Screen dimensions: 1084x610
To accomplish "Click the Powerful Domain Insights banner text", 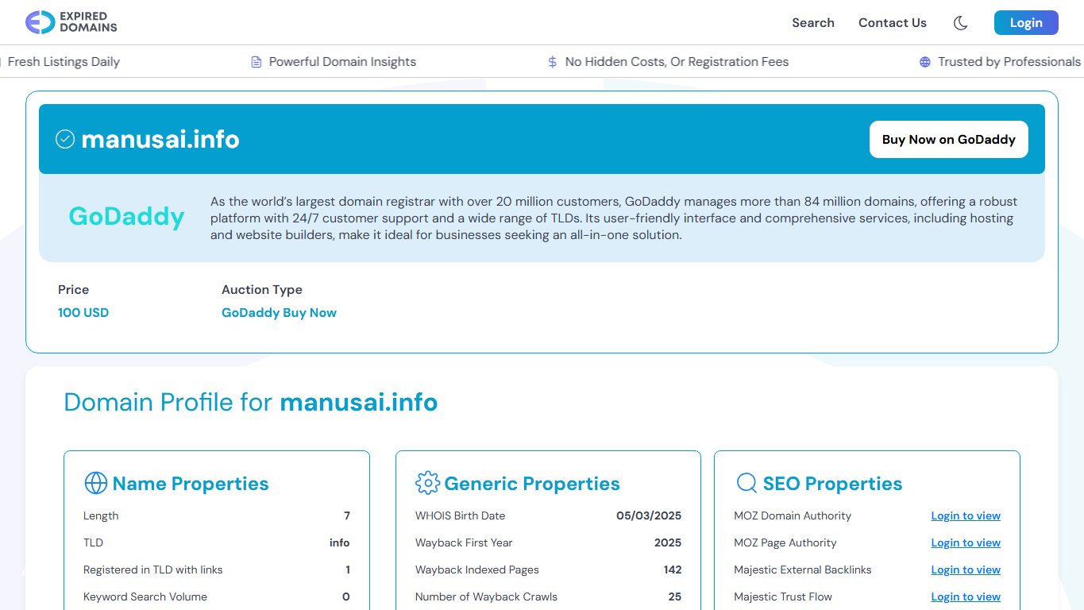I will pyautogui.click(x=342, y=62).
